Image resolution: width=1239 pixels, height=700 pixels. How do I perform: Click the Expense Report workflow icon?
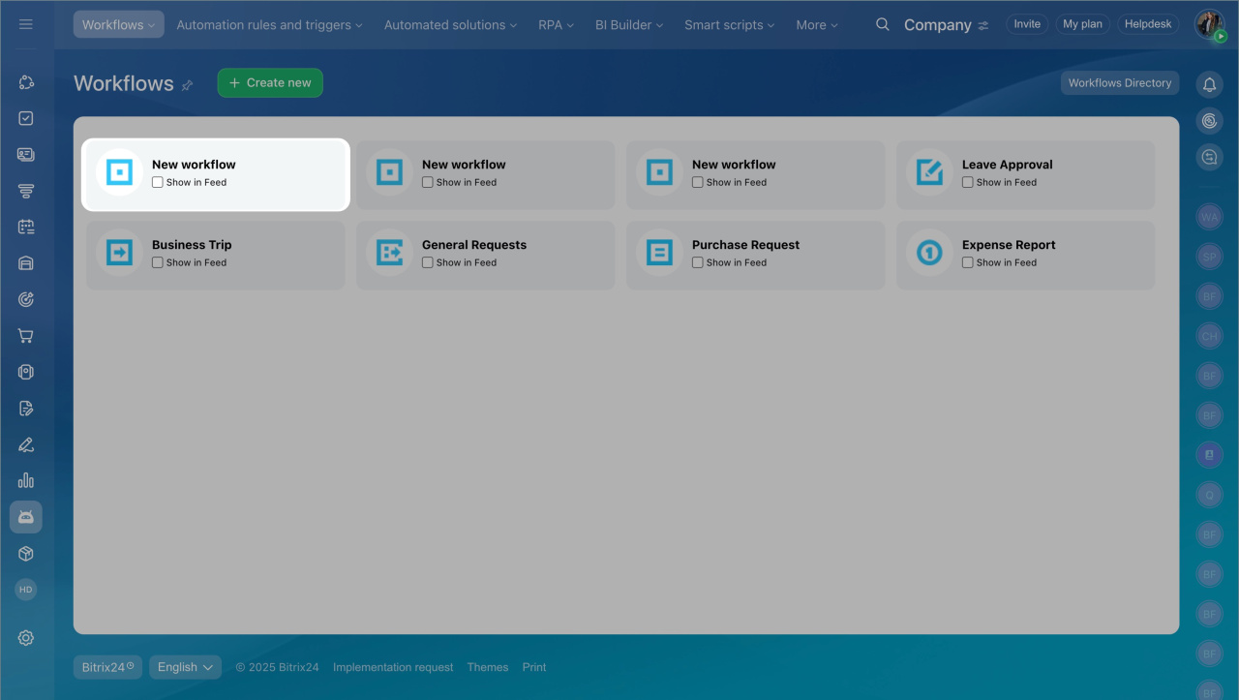tap(929, 253)
